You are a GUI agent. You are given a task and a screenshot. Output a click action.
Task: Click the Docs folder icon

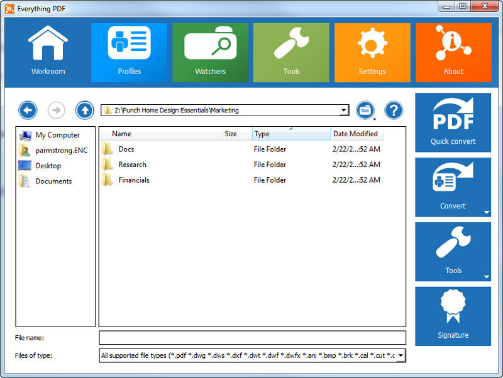point(108,149)
